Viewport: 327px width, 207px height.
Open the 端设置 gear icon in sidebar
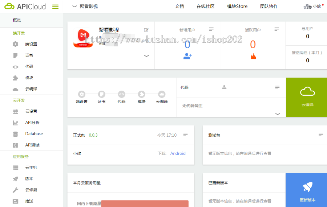pyautogui.click(x=15, y=44)
